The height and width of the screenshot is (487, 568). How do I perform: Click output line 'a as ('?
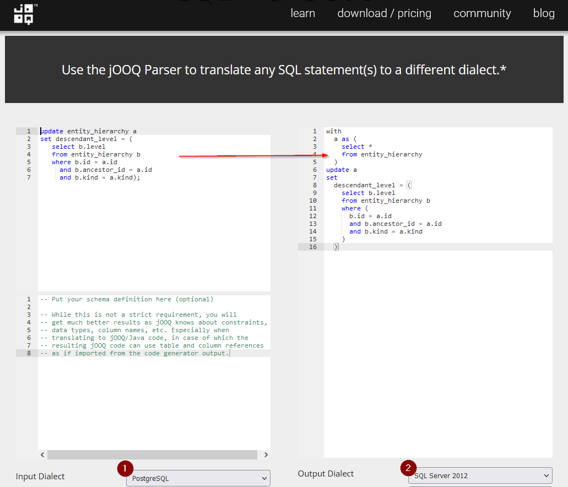[x=345, y=139]
